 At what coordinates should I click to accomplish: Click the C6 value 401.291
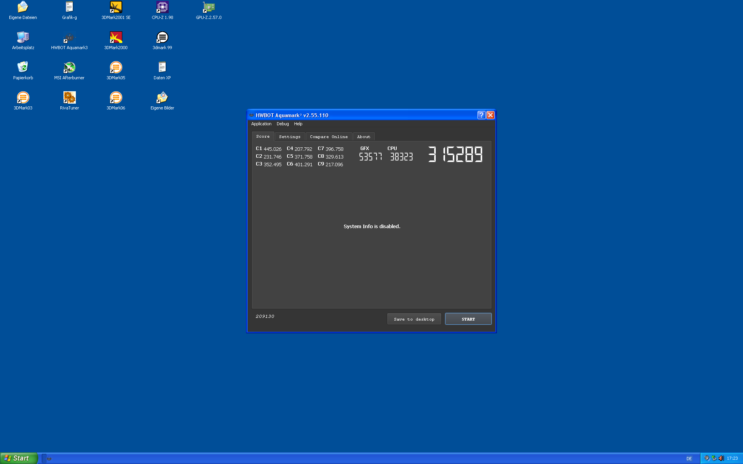click(x=303, y=164)
